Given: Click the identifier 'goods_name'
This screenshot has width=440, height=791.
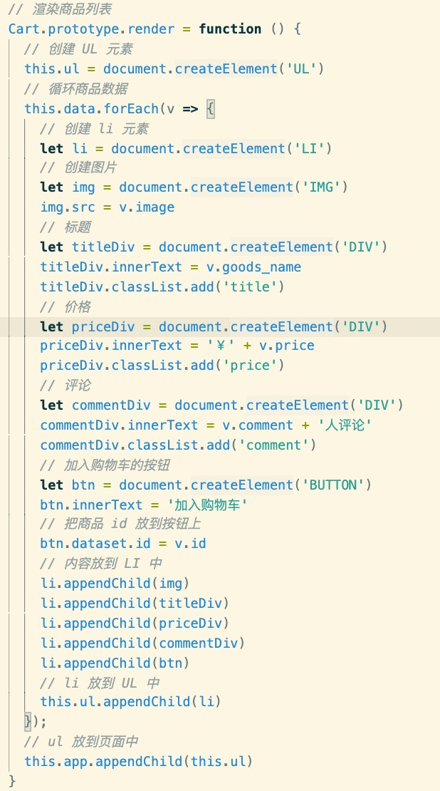Looking at the screenshot, I should (261, 267).
